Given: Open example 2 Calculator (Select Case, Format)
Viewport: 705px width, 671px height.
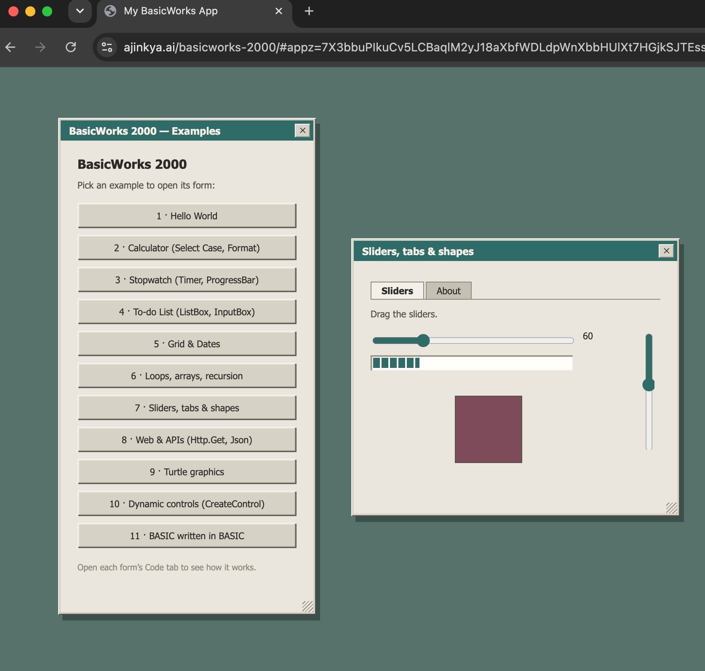Looking at the screenshot, I should point(187,248).
